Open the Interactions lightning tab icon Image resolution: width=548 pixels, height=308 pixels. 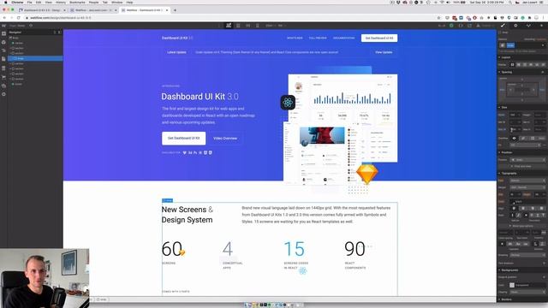[x=541, y=26]
